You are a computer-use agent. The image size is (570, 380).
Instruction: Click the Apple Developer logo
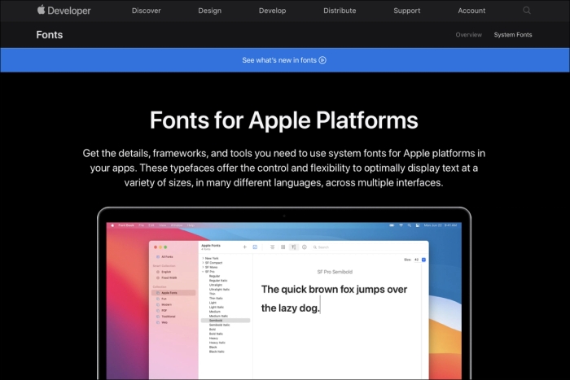pyautogui.click(x=64, y=11)
